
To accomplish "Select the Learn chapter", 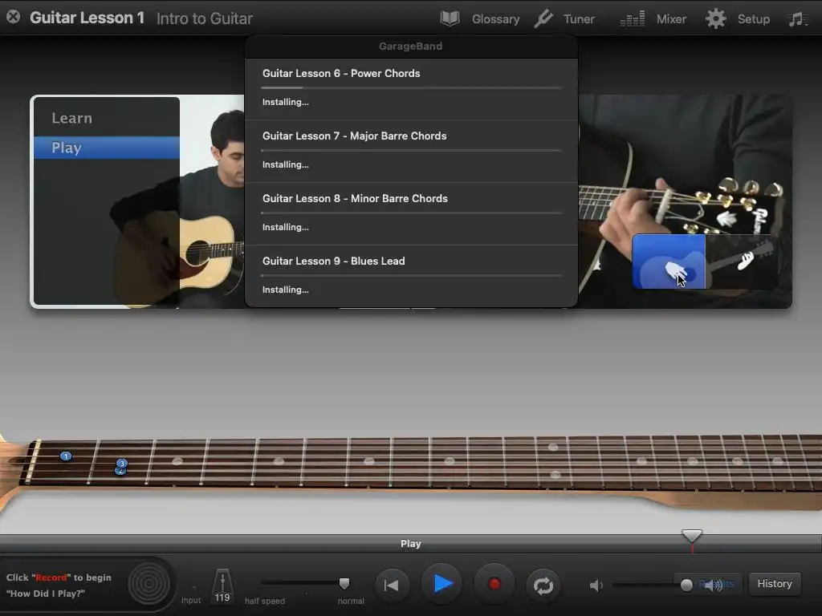I will click(107, 119).
